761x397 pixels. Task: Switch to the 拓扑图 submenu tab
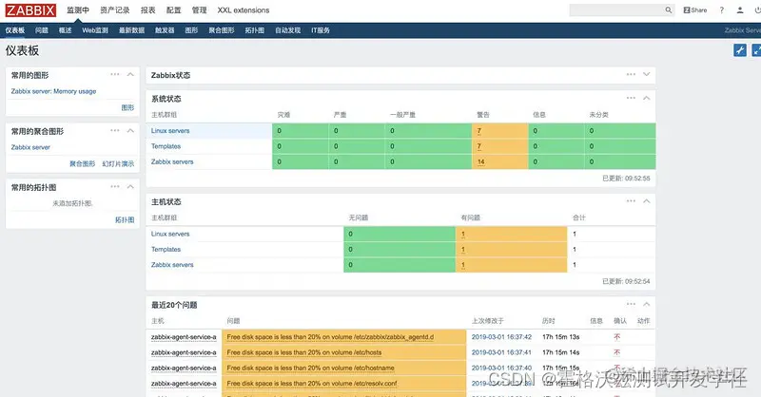click(x=254, y=30)
